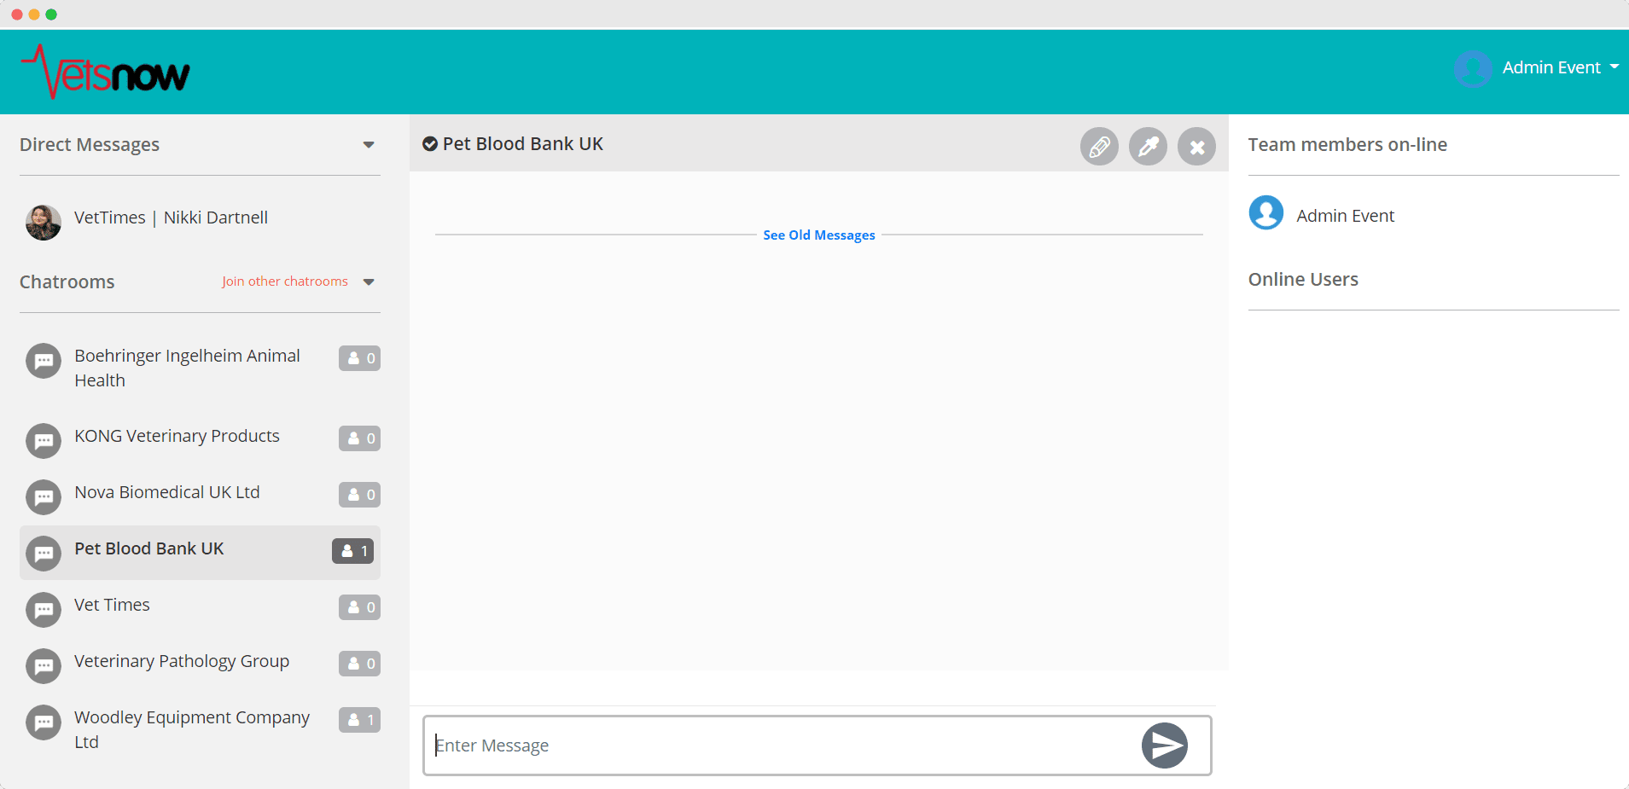Viewport: 1629px width, 789px height.
Task: Click Woodley Equipment Company user count badge
Action: [x=359, y=720]
